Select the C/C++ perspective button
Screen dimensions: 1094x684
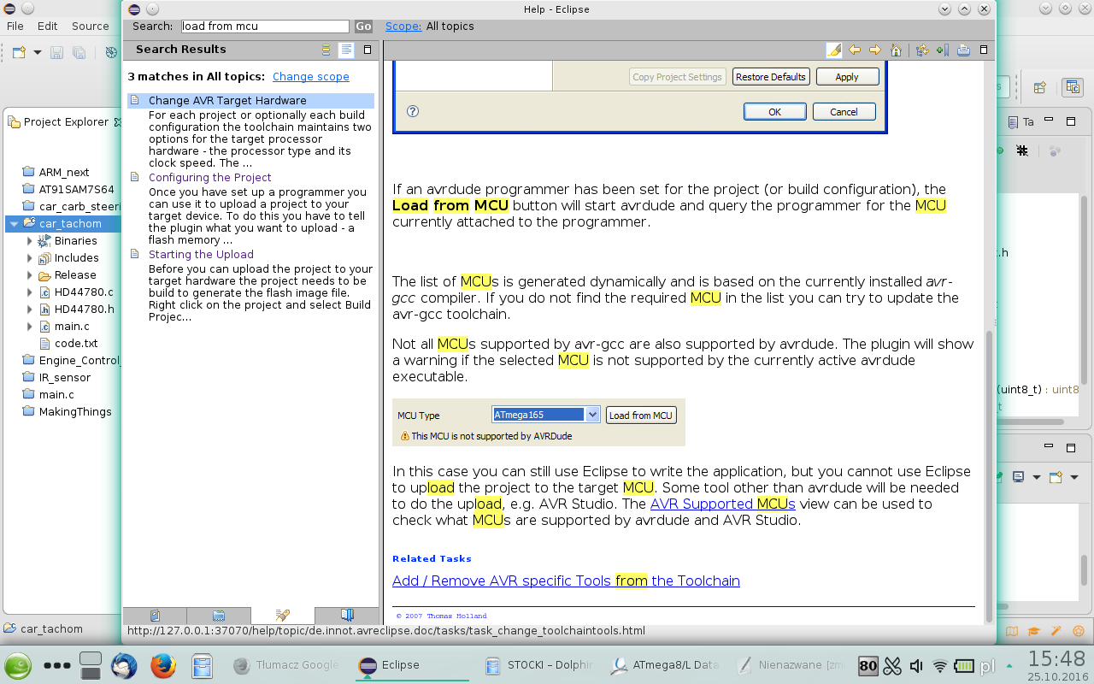click(1073, 87)
